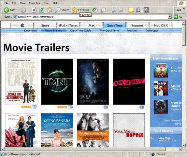
Task: Open the Favorites star toolbar button
Action: tap(81, 10)
